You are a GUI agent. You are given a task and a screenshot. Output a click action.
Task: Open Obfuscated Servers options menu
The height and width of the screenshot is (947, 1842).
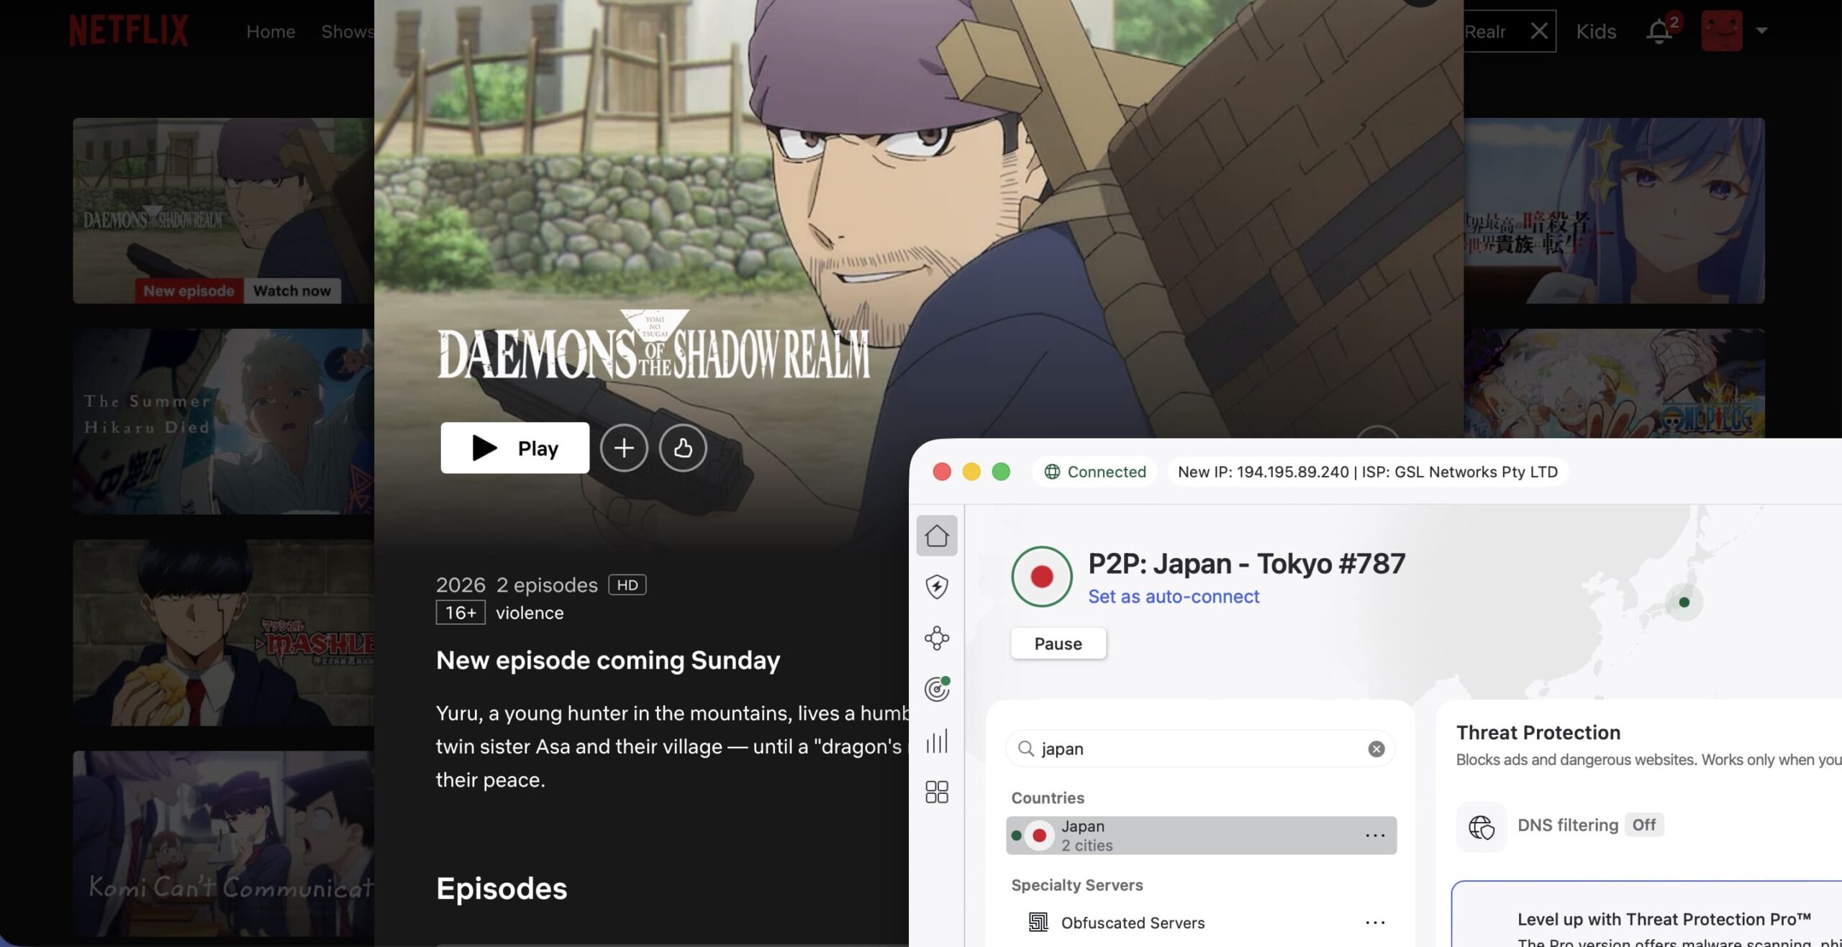pos(1375,923)
